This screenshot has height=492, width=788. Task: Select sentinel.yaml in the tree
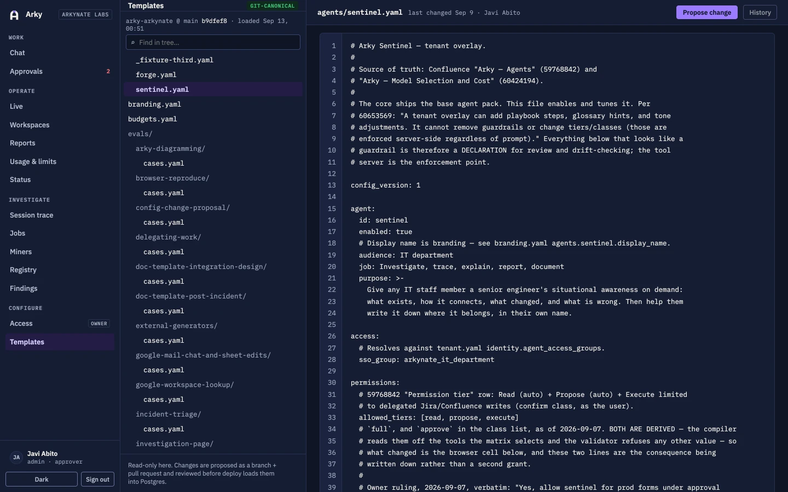coord(213,90)
